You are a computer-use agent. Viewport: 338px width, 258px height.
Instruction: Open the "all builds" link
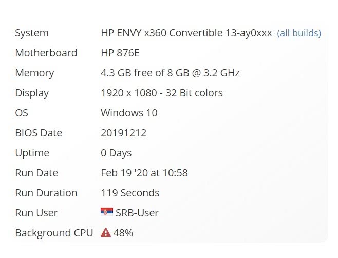(x=299, y=33)
